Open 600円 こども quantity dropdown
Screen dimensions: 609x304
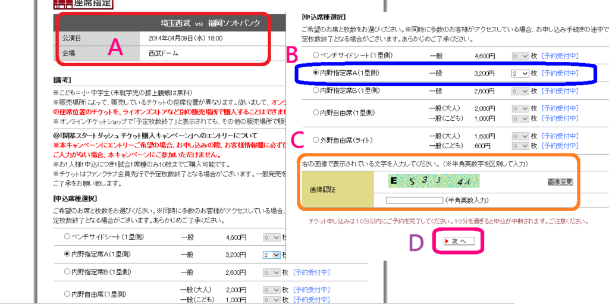click(x=520, y=146)
